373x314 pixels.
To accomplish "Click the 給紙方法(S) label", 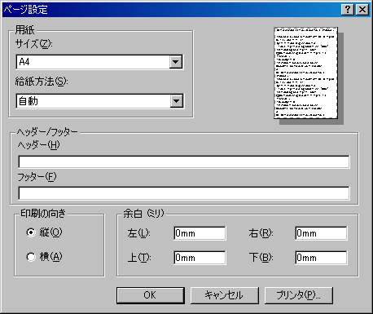I will coord(42,82).
